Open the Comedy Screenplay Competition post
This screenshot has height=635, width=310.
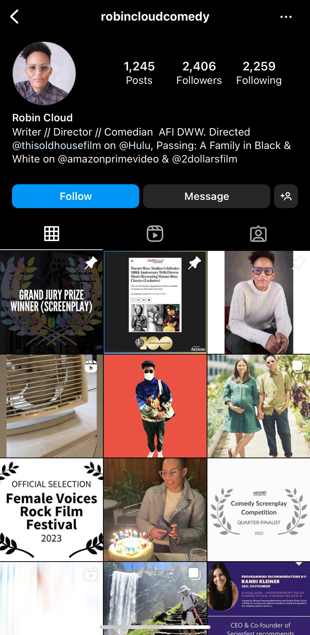click(259, 510)
